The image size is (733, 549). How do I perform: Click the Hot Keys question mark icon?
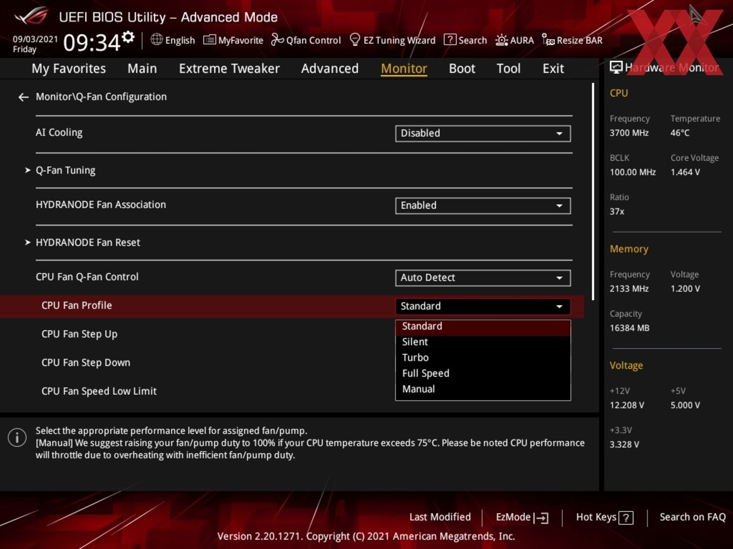tap(626, 518)
